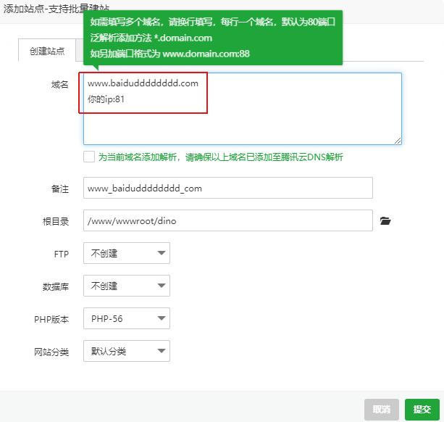
Task: Click the 你的ip:81 line in domain box
Action: tap(106, 99)
